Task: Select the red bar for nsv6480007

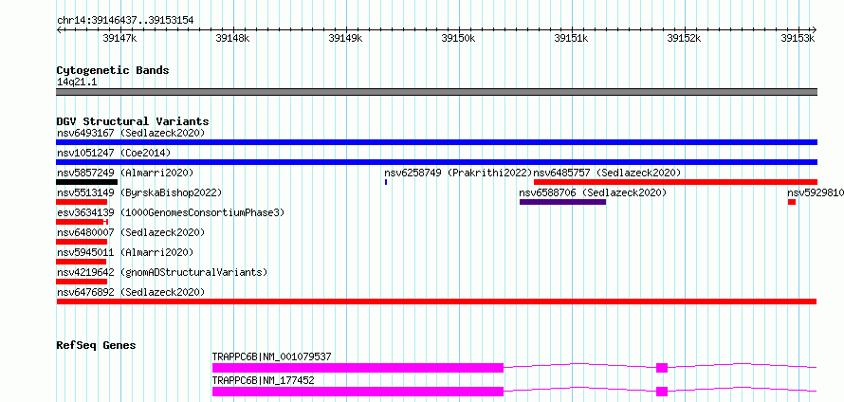Action: coord(82,242)
